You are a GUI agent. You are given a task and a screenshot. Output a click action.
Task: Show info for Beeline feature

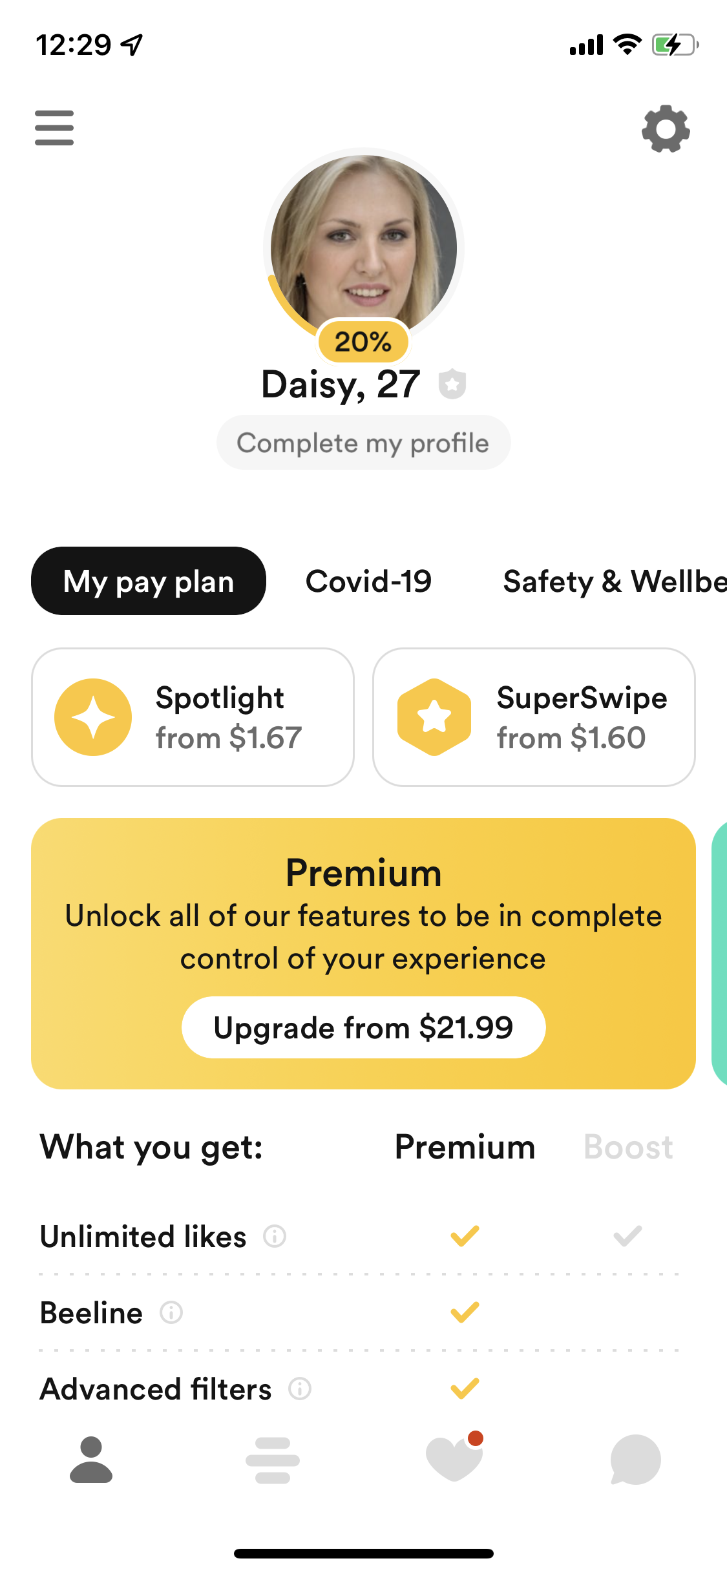(x=171, y=1313)
